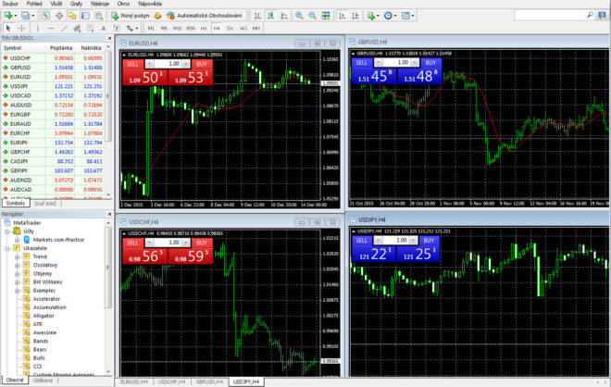Open the periods clock icon
This screenshot has height=387, width=611.
388,16
